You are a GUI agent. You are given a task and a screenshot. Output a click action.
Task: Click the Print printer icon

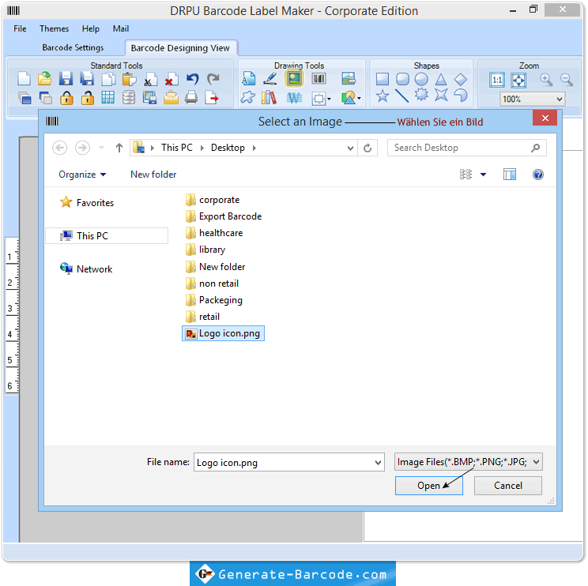[191, 98]
